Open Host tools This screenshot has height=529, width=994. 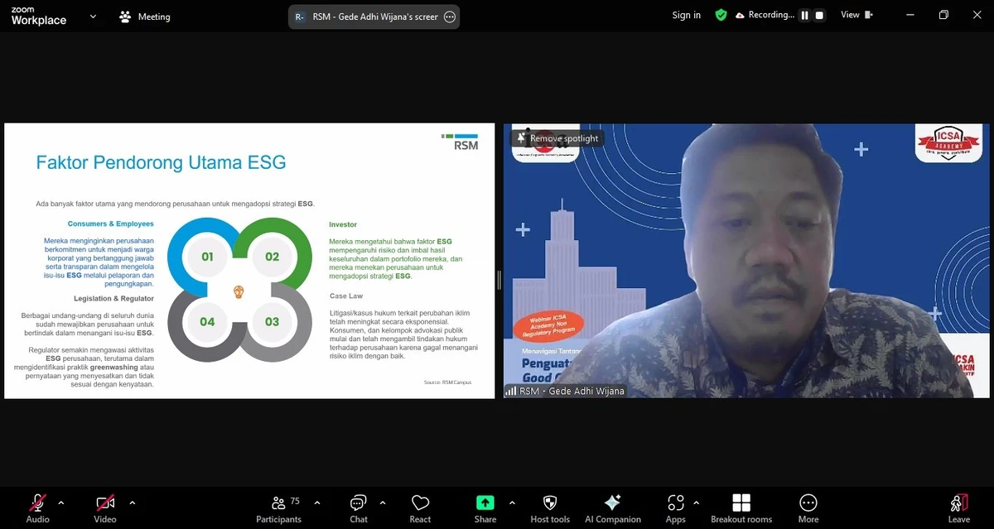(x=549, y=507)
